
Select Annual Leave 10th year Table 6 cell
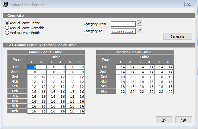coord(80,111)
